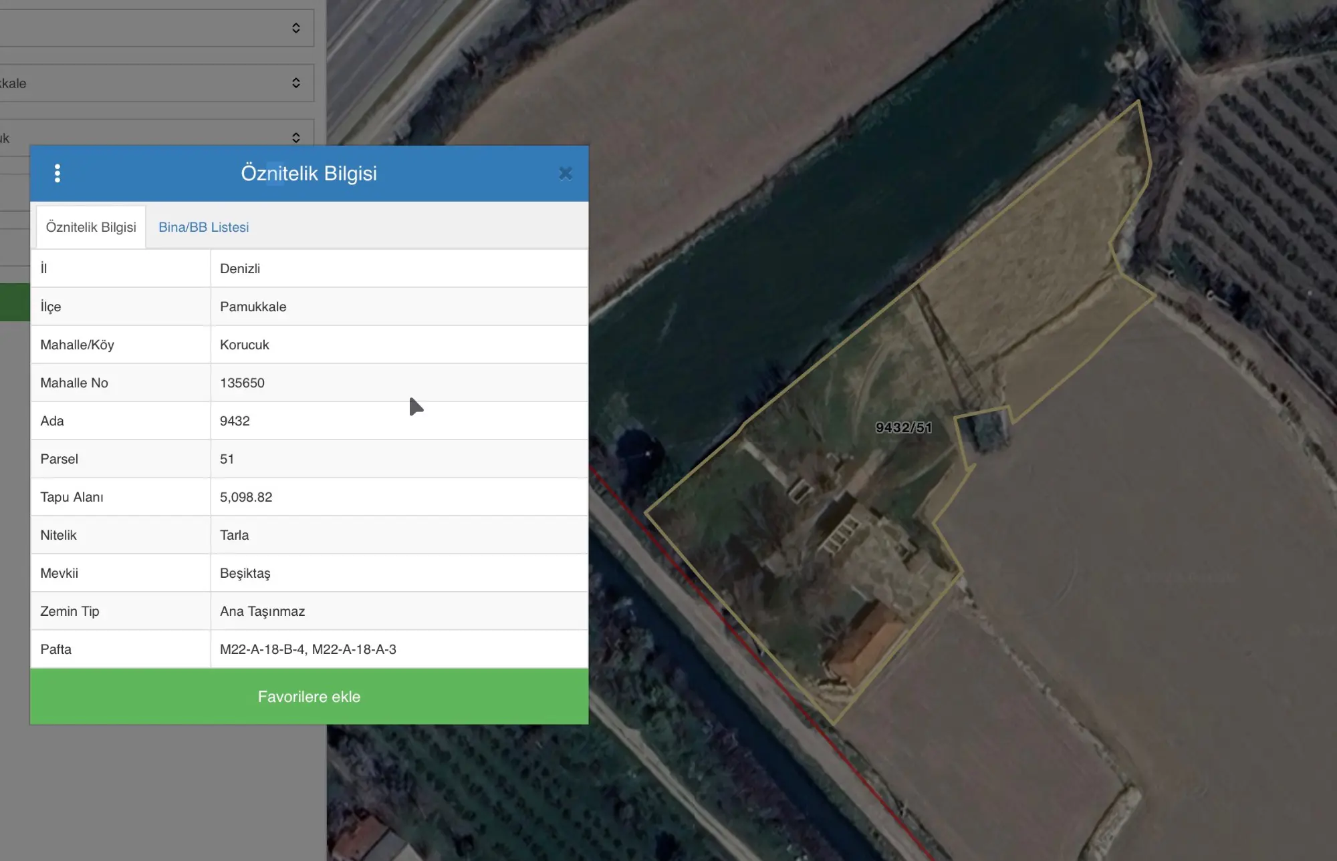
Task: Click the Ana Taşınmaz value in Zemin Tip row
Action: click(262, 611)
